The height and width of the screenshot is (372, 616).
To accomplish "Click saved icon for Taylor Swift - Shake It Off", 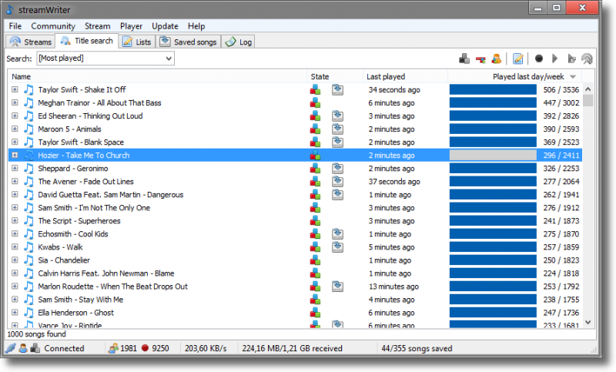I will pos(337,90).
